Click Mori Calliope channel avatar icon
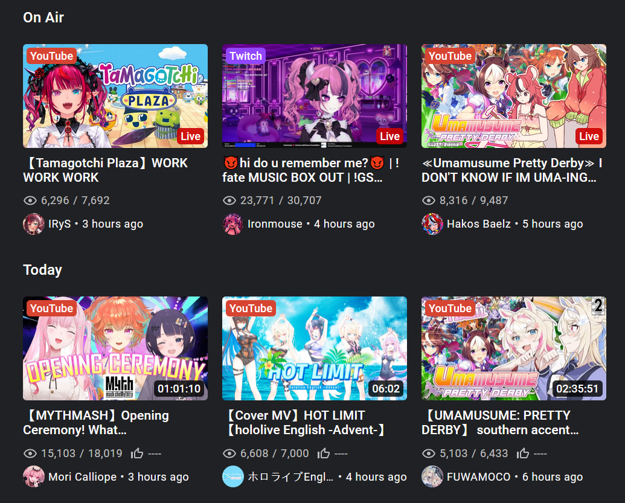 [x=33, y=476]
